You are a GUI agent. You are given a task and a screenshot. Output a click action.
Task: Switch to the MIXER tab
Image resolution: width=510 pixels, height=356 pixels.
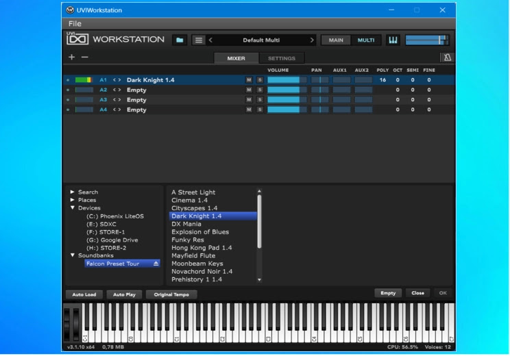pyautogui.click(x=236, y=58)
